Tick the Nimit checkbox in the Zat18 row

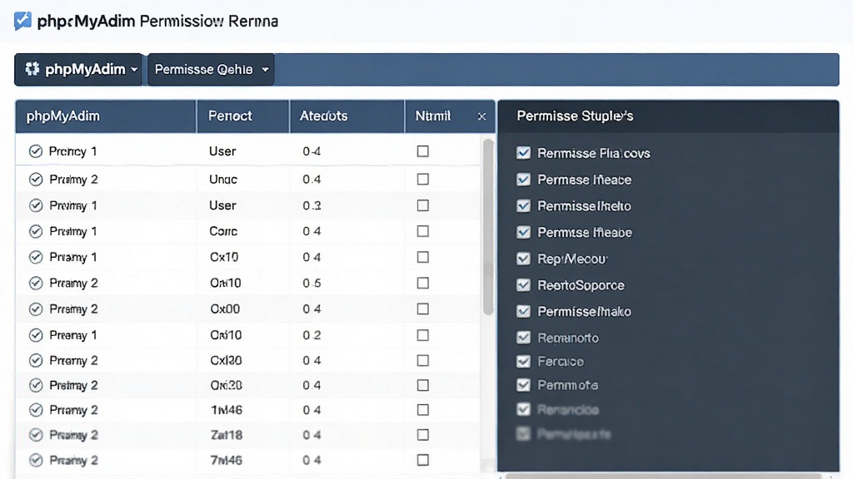tap(422, 435)
